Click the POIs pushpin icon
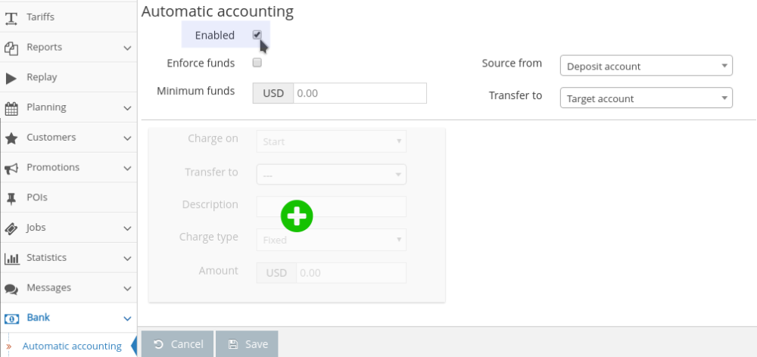 [11, 198]
